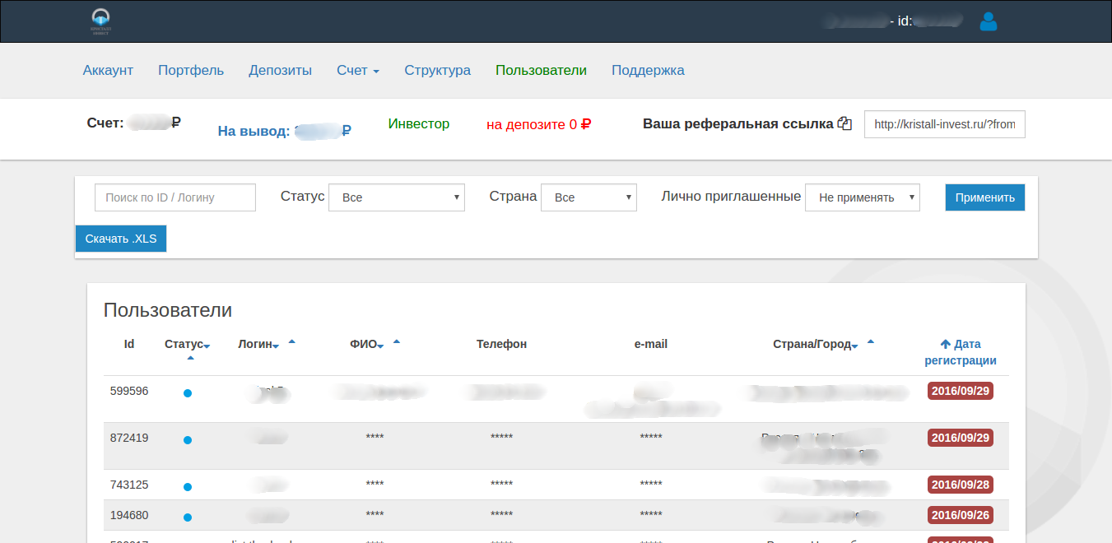Click status dot for user 599596
1112x543 pixels.
[188, 393]
